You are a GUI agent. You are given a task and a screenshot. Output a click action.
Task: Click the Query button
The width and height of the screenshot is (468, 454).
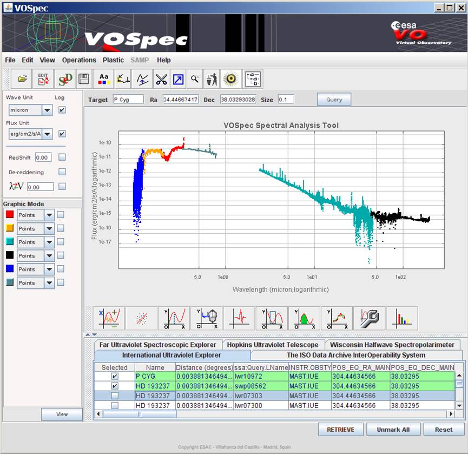[334, 100]
